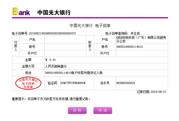
Task: Click the 用途 label cell
Action: (x=28, y=73)
